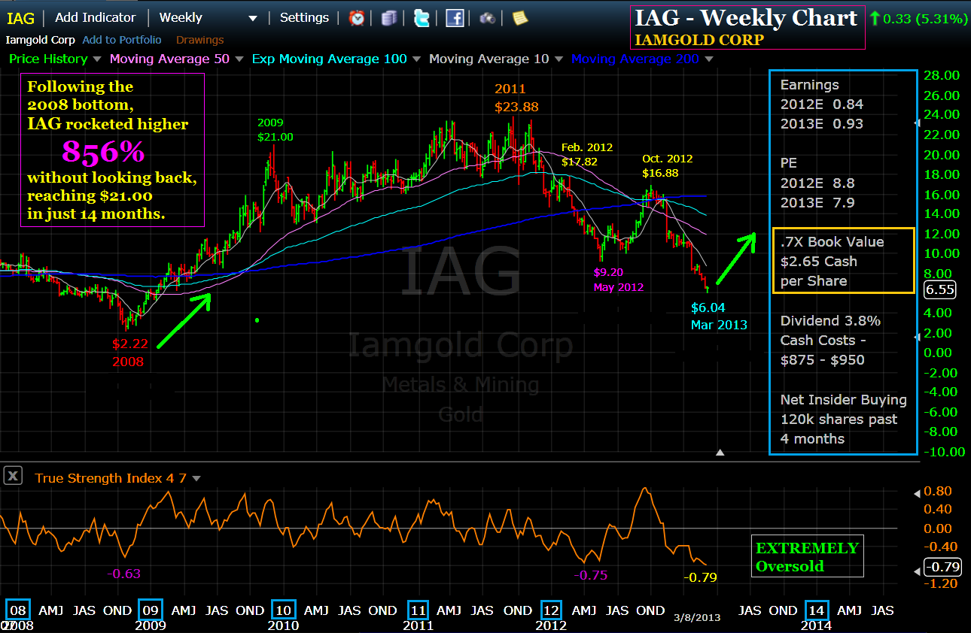
Task: Expand the Moving Average 200 dropdown
Action: [709, 59]
